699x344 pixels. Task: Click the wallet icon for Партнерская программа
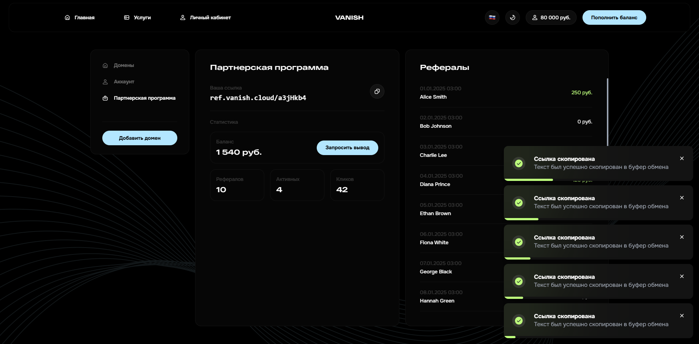pyautogui.click(x=105, y=98)
